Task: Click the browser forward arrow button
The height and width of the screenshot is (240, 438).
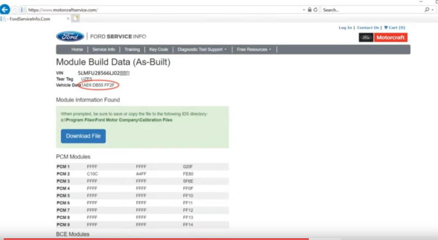Action: pos(15,10)
